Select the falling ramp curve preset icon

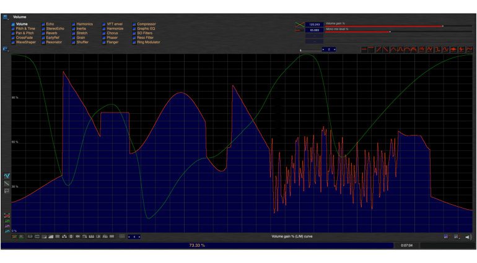coord(386,50)
